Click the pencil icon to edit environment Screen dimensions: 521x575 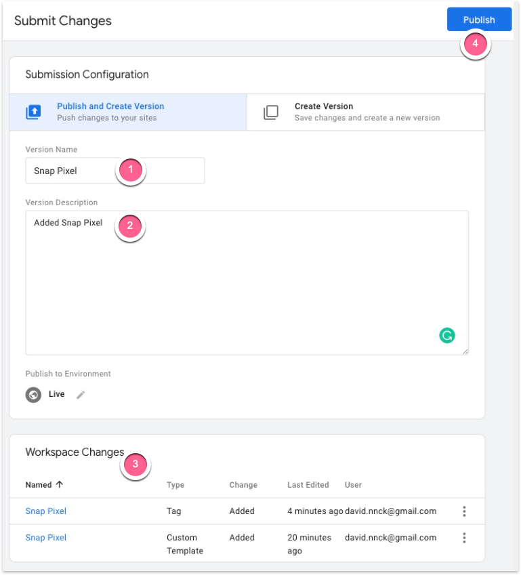coord(81,395)
